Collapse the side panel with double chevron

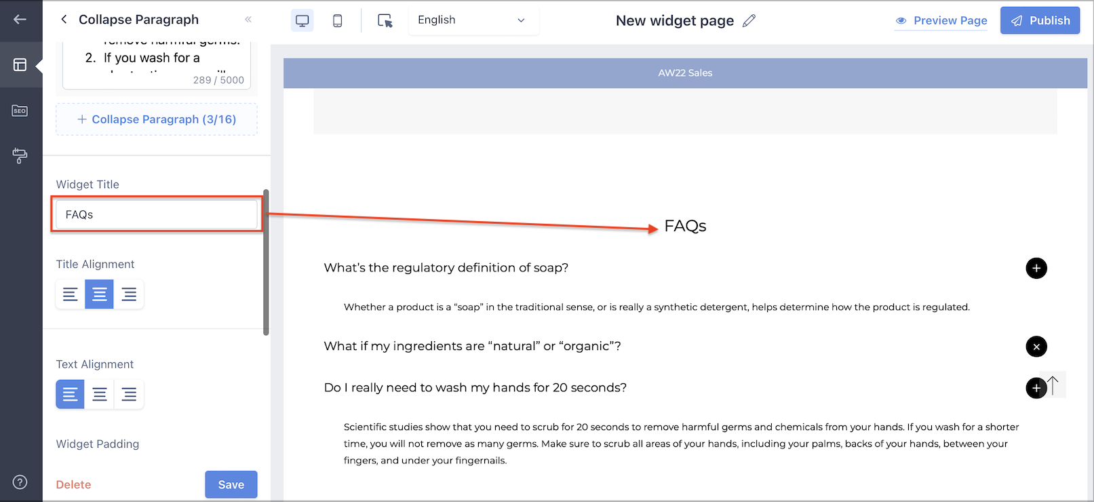click(248, 20)
